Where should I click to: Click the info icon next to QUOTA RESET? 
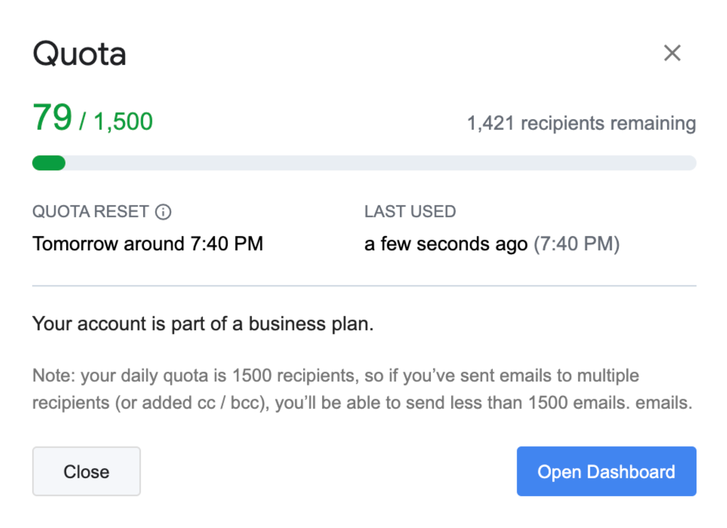point(163,211)
